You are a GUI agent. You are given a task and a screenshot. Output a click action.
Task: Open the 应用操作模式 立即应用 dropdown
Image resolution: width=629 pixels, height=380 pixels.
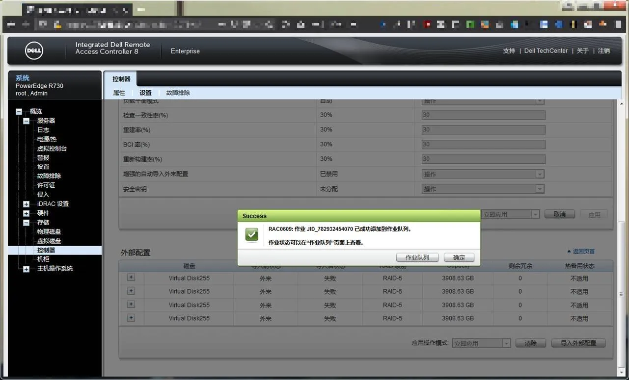[x=482, y=343]
